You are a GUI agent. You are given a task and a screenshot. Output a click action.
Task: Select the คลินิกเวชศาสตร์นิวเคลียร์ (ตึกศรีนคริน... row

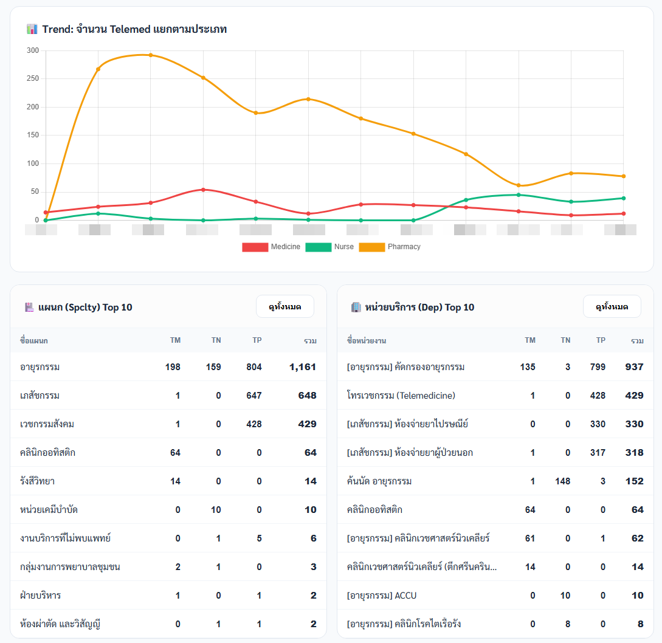495,566
